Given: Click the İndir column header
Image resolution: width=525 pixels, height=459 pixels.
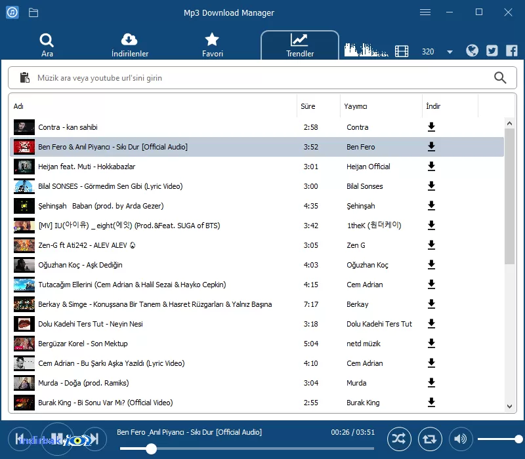Looking at the screenshot, I should [x=450, y=106].
